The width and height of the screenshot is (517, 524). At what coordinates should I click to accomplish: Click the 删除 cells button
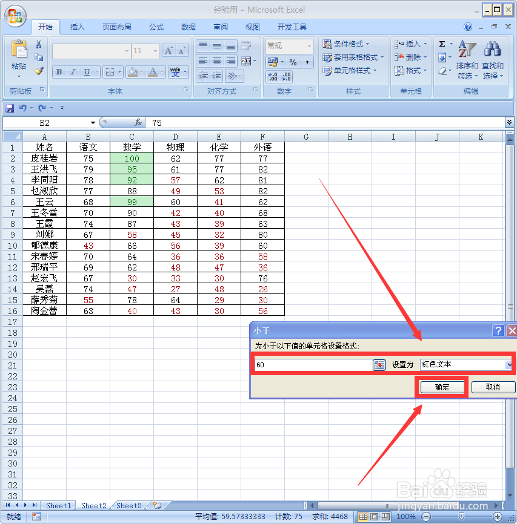(410, 57)
